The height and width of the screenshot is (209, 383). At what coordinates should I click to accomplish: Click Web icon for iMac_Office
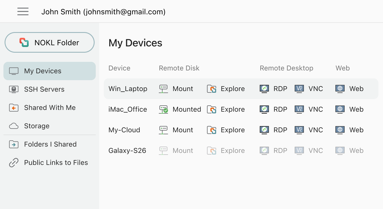click(x=340, y=109)
